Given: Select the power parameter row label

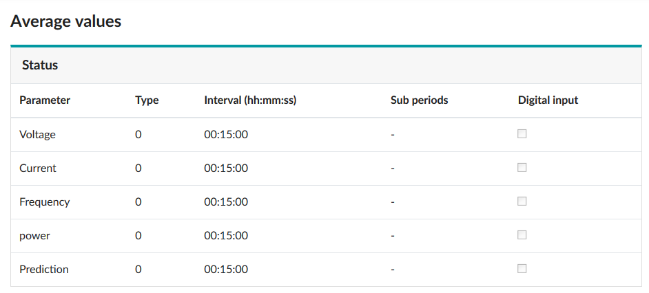Looking at the screenshot, I should (34, 236).
